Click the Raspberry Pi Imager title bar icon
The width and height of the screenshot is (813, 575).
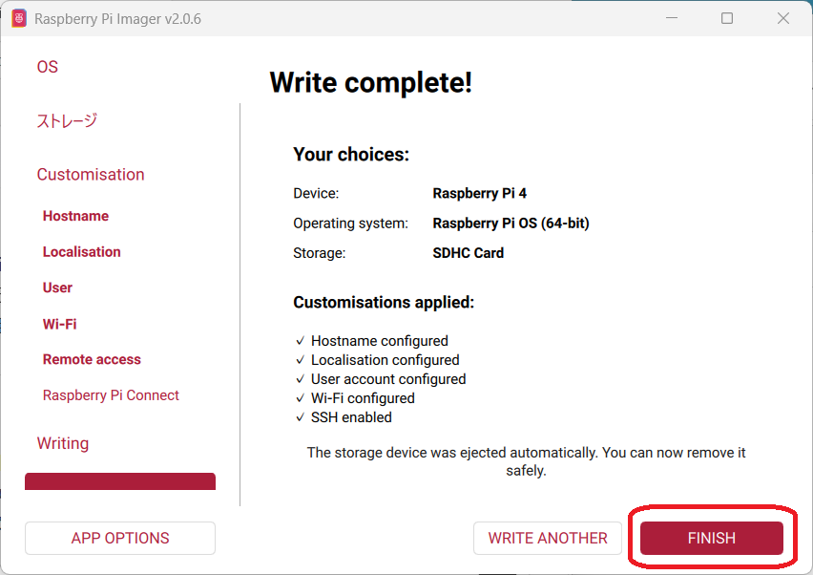coord(19,19)
